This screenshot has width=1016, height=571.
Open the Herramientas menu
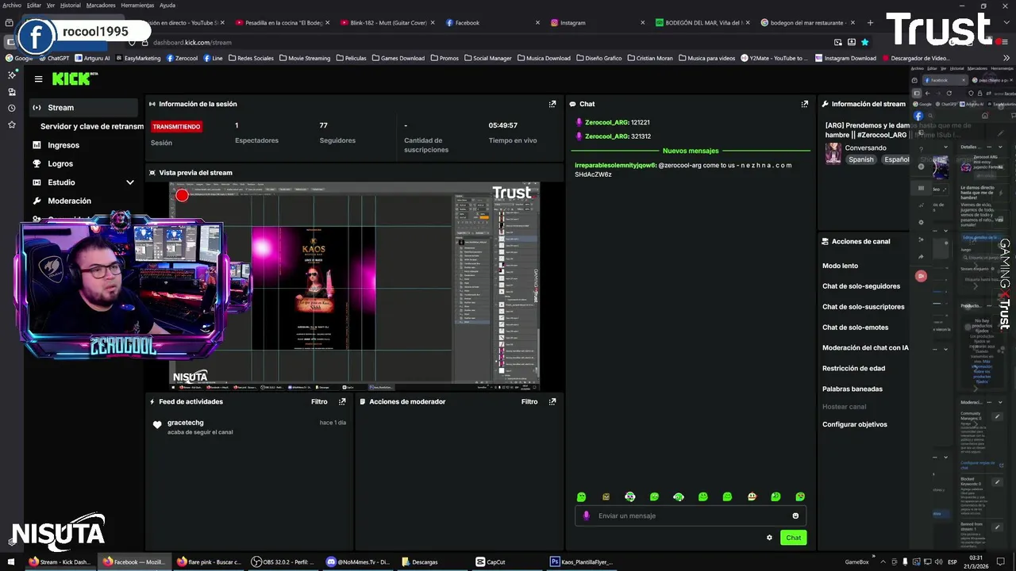click(x=137, y=5)
